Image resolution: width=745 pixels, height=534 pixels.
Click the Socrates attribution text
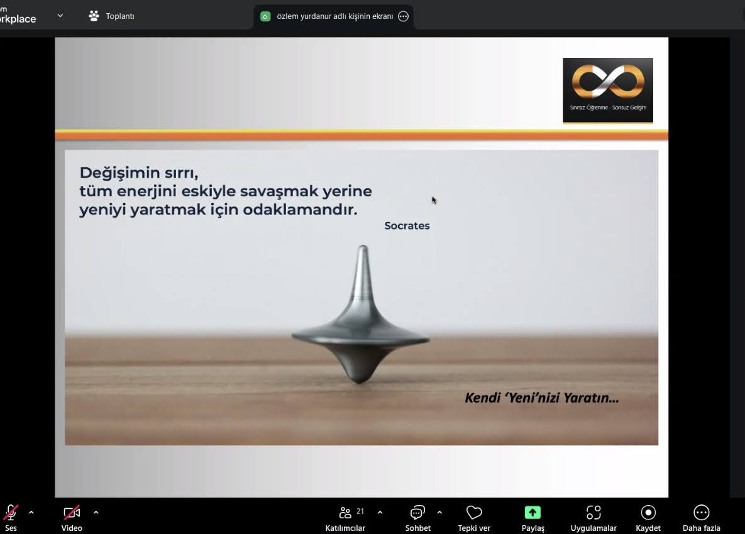tap(407, 226)
